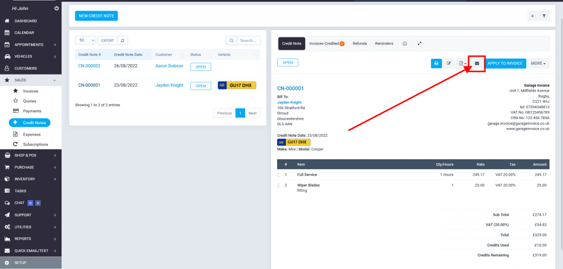Open the filter funnel icon

pyautogui.click(x=544, y=16)
